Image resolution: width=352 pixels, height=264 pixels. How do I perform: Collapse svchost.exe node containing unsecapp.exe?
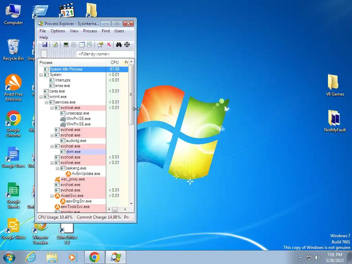(52, 108)
